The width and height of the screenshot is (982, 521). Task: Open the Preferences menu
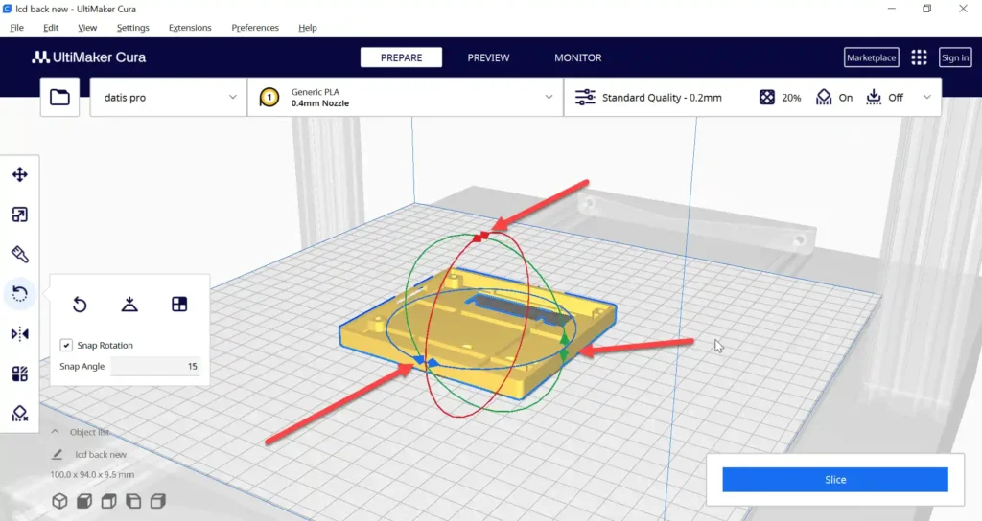tap(255, 28)
